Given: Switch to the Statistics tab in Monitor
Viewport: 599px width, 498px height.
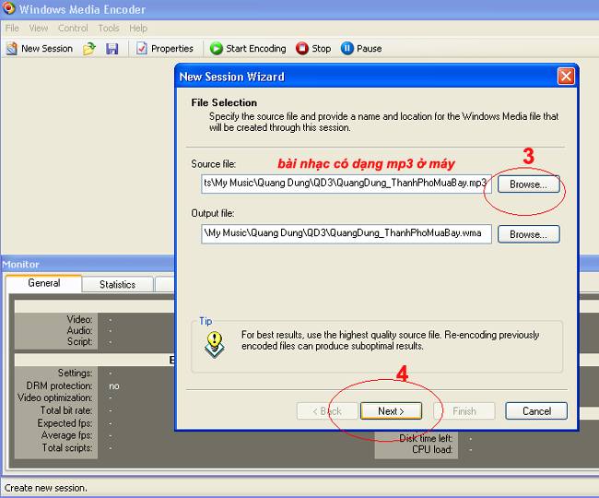Looking at the screenshot, I should (117, 285).
